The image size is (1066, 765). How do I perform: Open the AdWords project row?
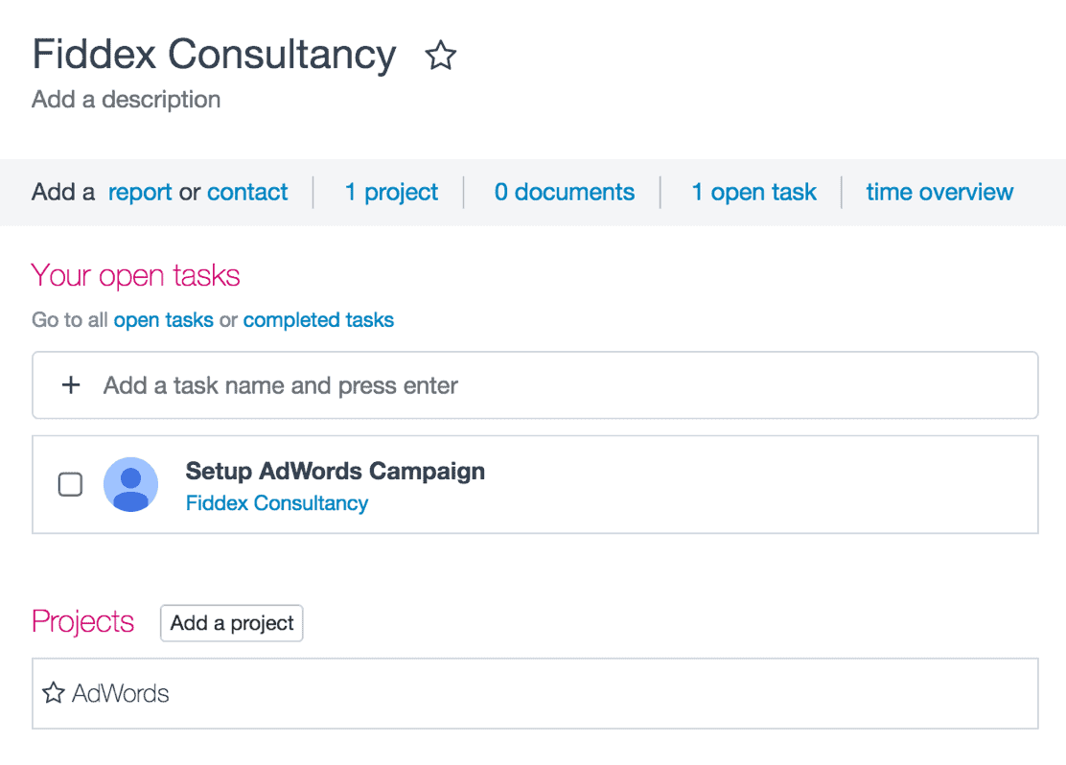coord(535,693)
